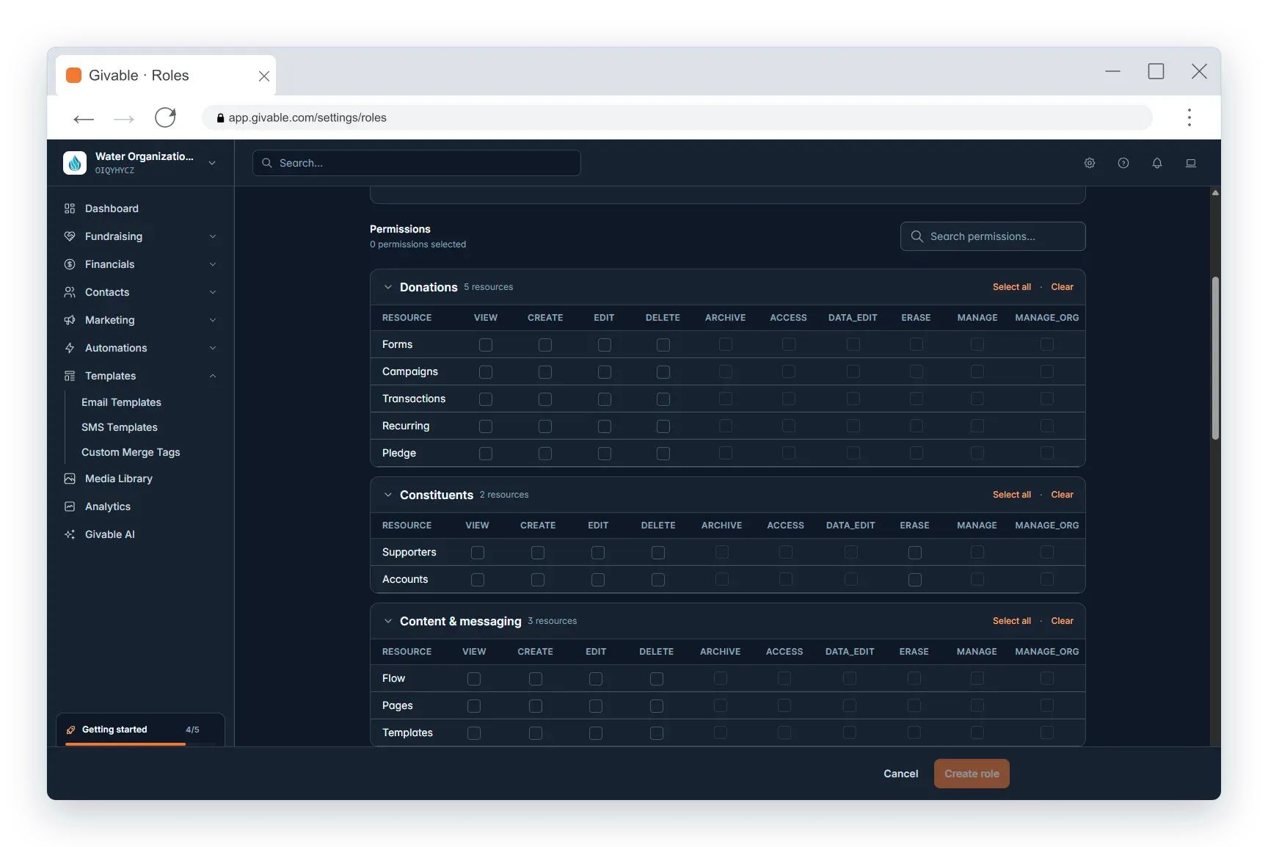Click the Getting started rocket icon

[x=71, y=730]
